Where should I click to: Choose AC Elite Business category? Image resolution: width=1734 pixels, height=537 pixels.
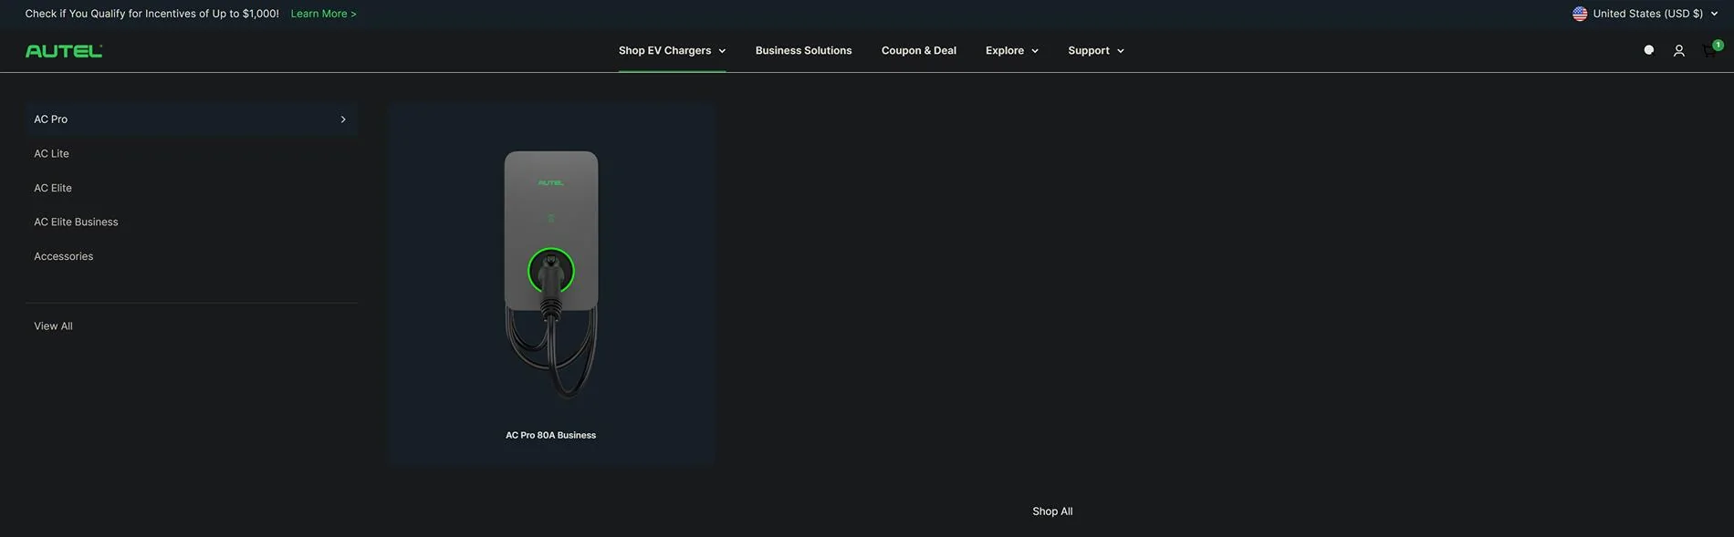point(76,222)
